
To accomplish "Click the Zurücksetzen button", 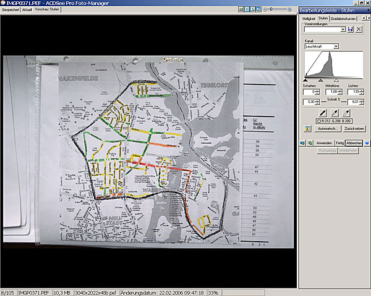I will pos(356,128).
